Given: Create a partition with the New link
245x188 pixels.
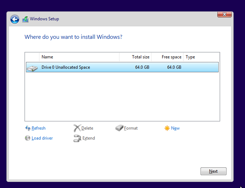Looking at the screenshot, I should point(175,128).
